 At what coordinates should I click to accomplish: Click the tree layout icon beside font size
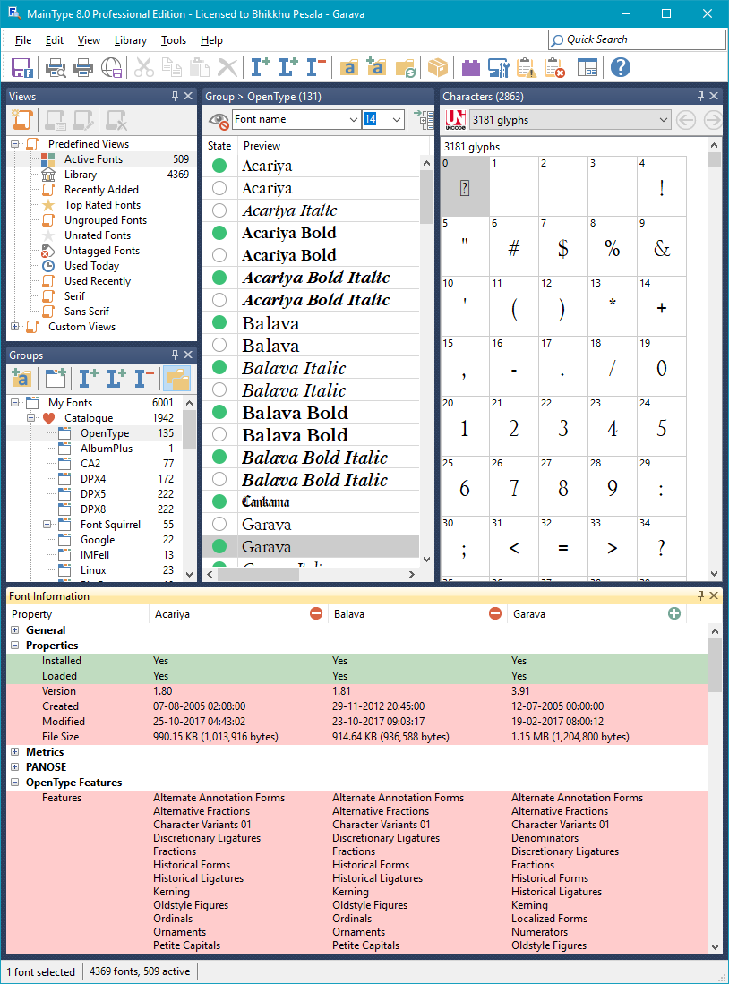coord(424,119)
